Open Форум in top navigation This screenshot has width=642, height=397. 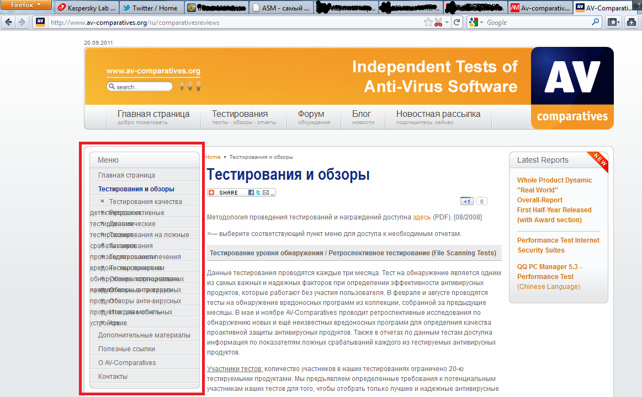[x=314, y=117]
